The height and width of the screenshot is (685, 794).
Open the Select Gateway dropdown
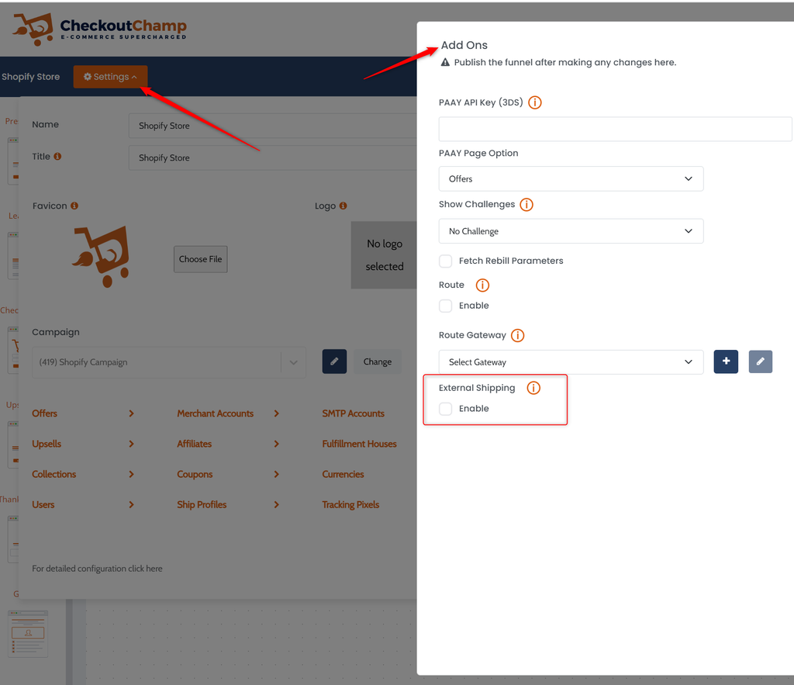[571, 362]
